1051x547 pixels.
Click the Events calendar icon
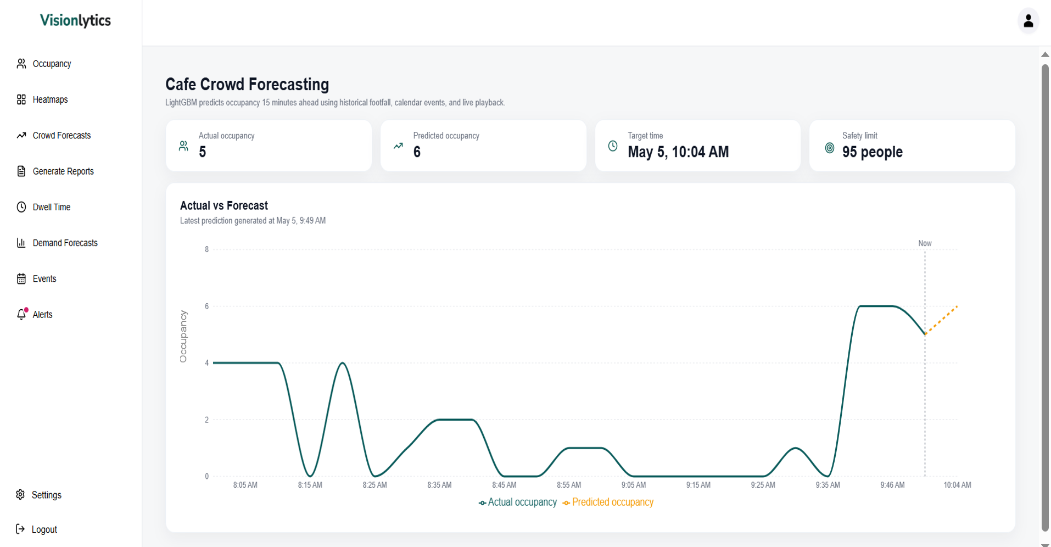21,279
